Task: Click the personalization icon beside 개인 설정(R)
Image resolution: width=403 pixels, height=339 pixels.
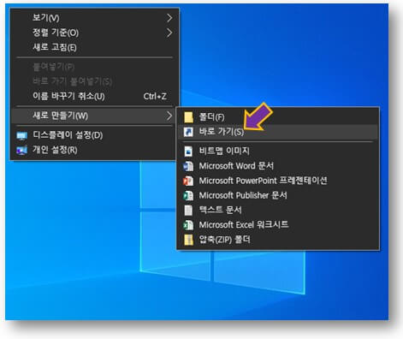Action: (x=22, y=150)
